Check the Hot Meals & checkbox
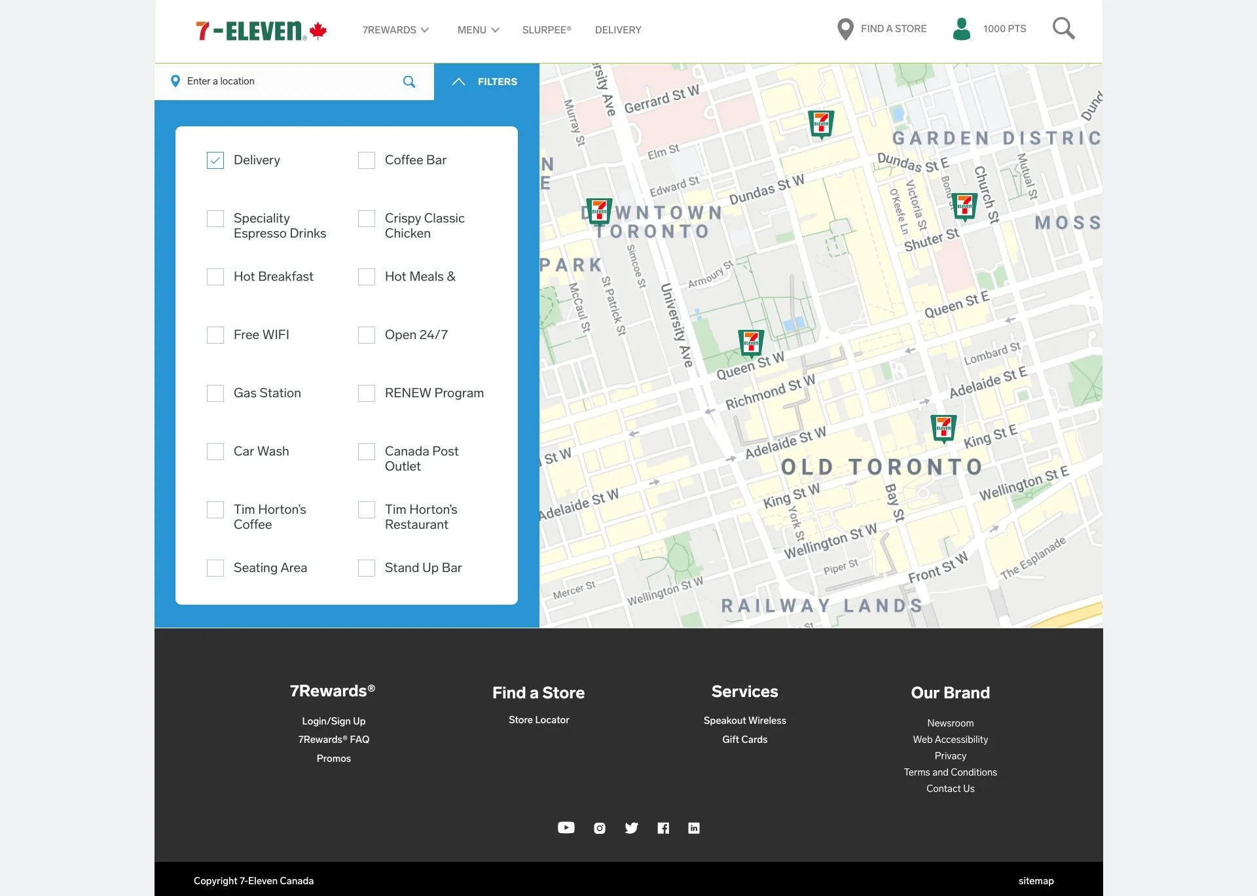The width and height of the screenshot is (1257, 896). tap(367, 277)
